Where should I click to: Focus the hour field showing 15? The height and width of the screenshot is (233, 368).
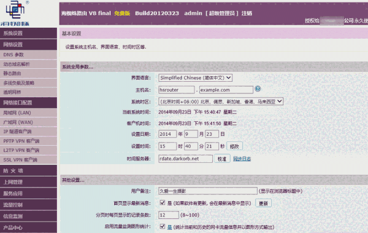tap(167, 146)
